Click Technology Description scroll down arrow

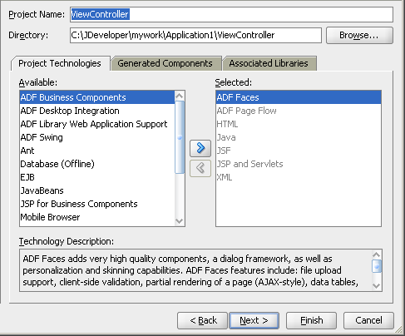376,285
